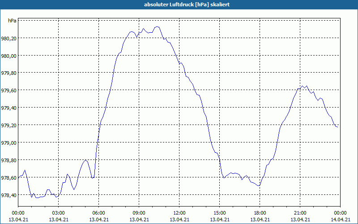Click the 12:00 time label on x-axis
Viewport: 358px width, 224px height.
pos(179,213)
